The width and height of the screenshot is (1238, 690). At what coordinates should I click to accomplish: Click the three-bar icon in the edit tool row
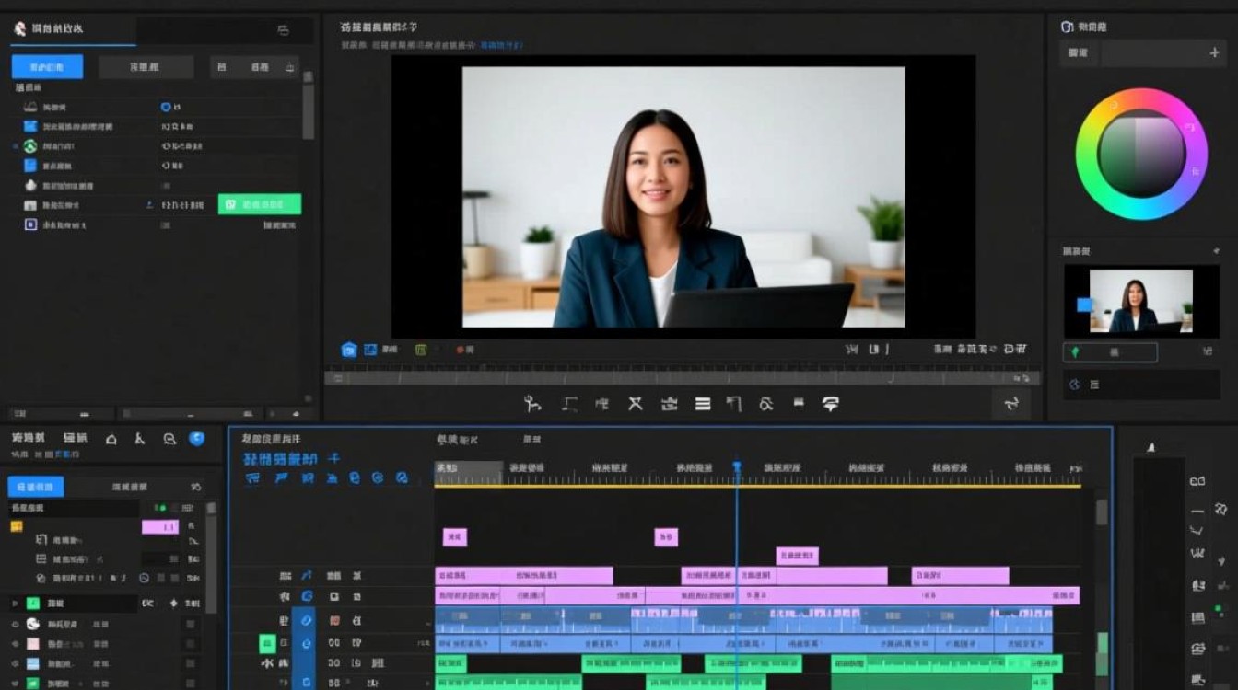tap(703, 403)
